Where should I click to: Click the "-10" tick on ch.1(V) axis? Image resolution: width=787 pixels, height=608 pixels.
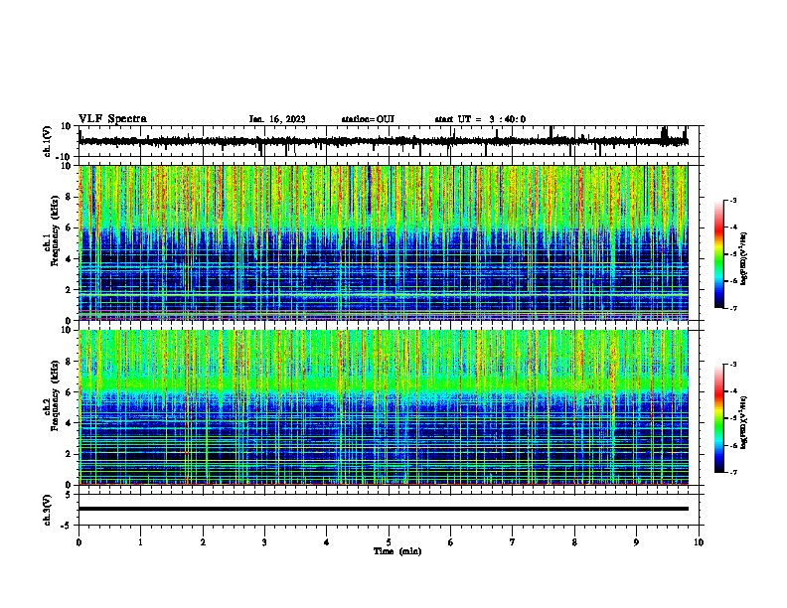point(65,157)
